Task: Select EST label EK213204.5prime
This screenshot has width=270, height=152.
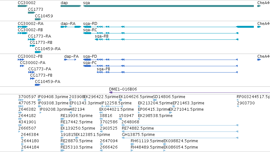Action: (x=155, y=103)
